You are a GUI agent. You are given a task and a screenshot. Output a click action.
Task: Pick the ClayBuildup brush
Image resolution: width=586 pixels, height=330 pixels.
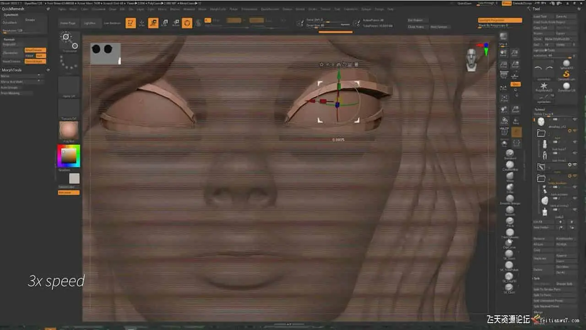[510, 164]
